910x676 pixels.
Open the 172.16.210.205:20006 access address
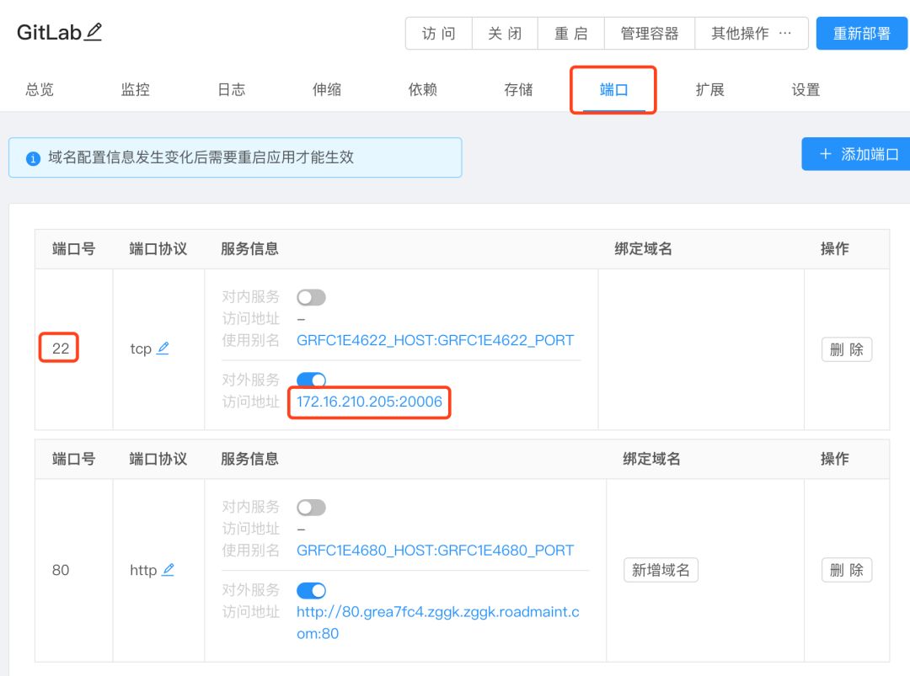369,402
